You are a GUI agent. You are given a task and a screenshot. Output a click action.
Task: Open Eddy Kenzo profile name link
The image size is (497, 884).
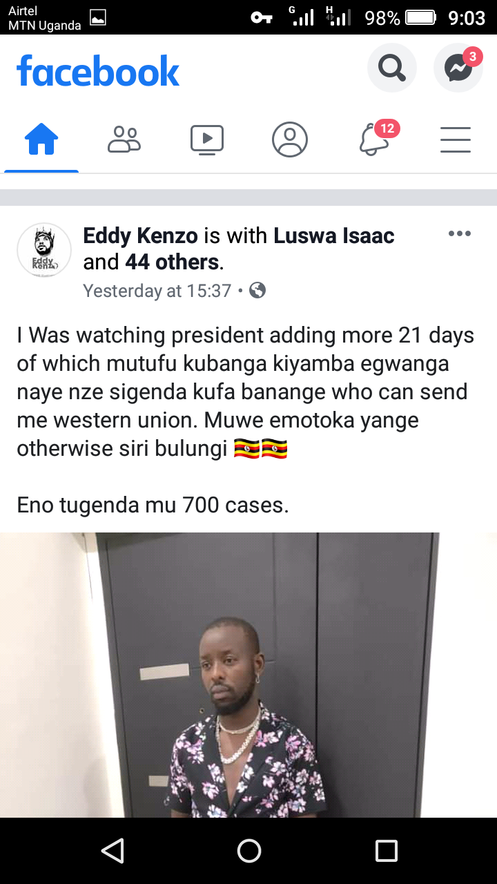pyautogui.click(x=141, y=236)
